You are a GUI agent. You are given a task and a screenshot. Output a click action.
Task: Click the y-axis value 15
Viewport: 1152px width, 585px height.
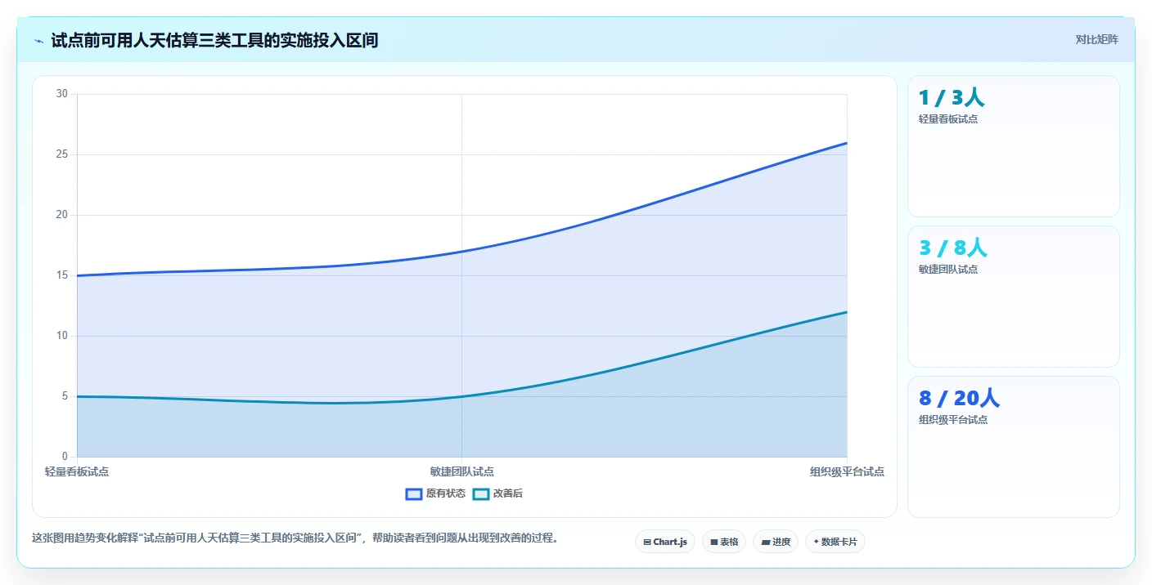click(62, 275)
